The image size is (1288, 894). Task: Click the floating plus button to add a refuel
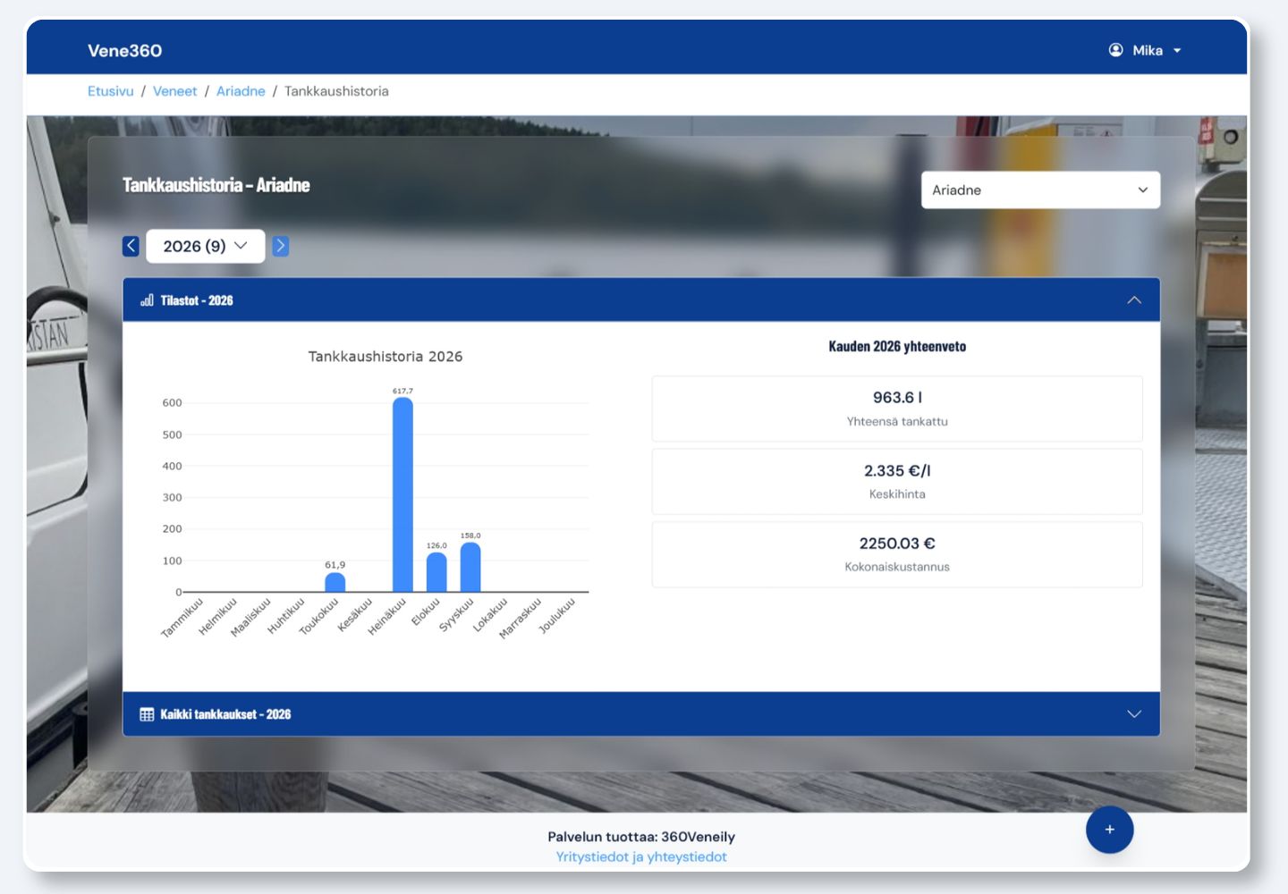1109,830
